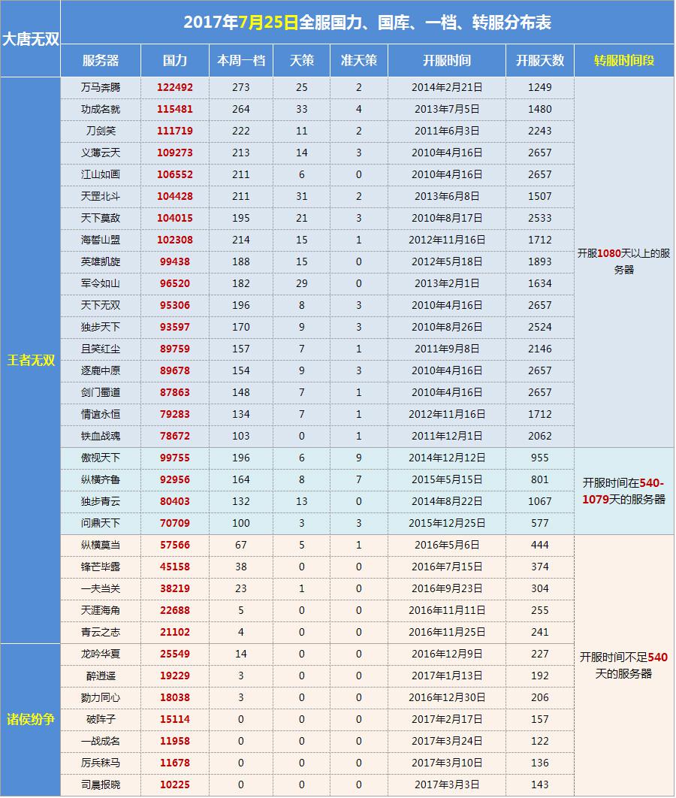This screenshot has height=798, width=676.
Task: Click the 准天策 column header
Action: (x=359, y=61)
